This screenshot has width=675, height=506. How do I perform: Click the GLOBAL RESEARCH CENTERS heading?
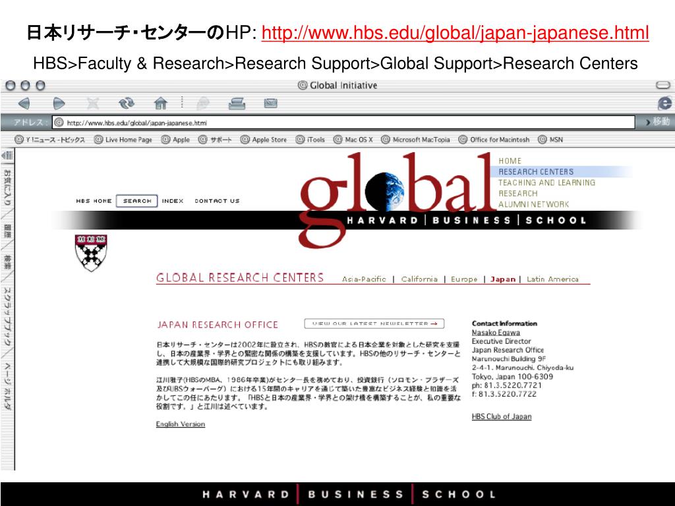[240, 278]
